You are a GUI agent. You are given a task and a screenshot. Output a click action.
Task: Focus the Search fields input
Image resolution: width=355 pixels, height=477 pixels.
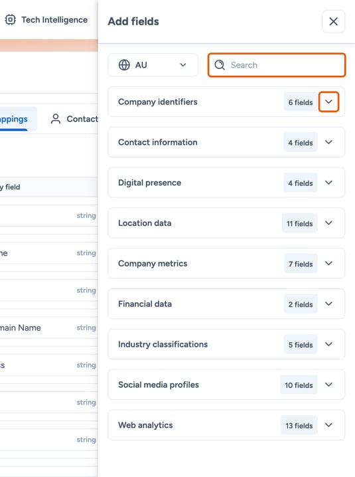(277, 65)
